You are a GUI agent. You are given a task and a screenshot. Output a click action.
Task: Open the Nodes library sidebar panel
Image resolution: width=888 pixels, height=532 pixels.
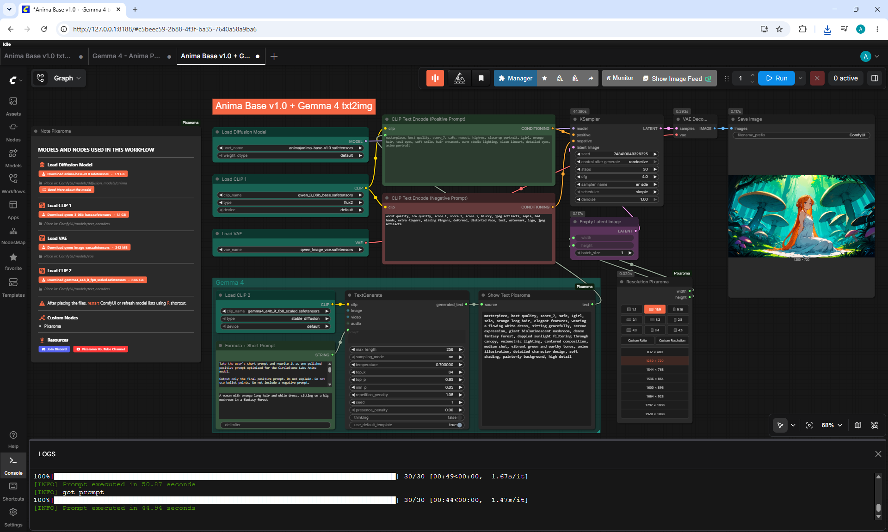13,132
